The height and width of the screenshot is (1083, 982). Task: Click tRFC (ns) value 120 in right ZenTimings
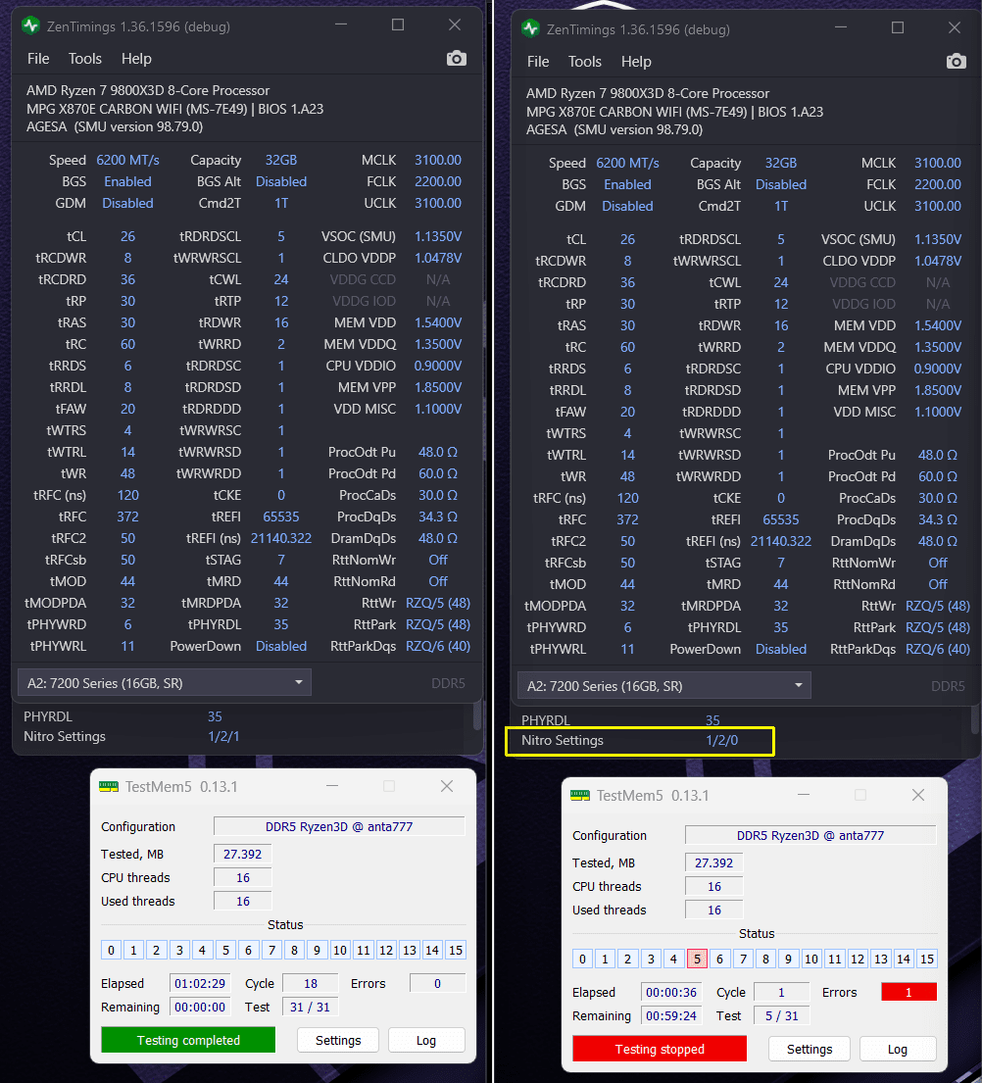point(628,498)
